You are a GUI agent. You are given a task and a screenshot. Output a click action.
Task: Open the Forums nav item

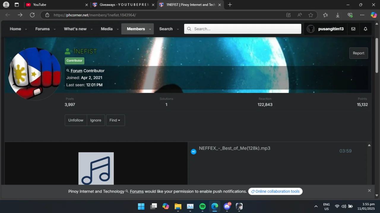[42, 29]
